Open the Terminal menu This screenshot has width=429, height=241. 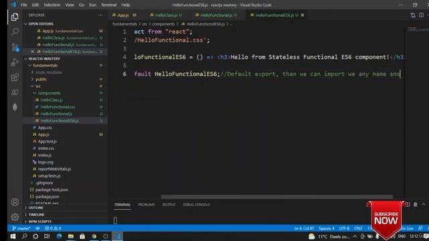pyautogui.click(x=109, y=5)
